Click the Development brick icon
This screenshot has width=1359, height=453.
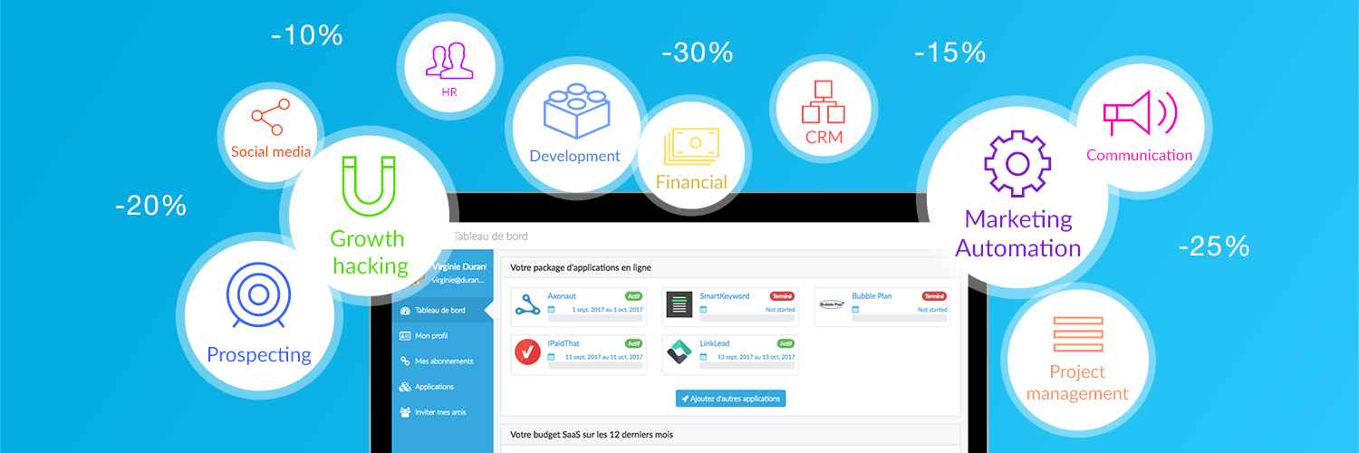pyautogui.click(x=575, y=111)
